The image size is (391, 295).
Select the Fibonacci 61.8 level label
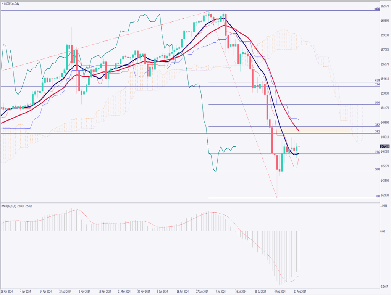(376, 81)
